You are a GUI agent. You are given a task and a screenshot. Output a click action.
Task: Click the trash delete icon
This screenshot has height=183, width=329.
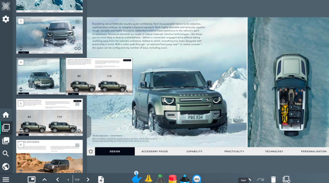point(273,180)
